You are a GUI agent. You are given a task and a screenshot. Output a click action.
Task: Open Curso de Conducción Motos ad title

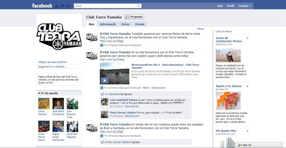(228, 40)
